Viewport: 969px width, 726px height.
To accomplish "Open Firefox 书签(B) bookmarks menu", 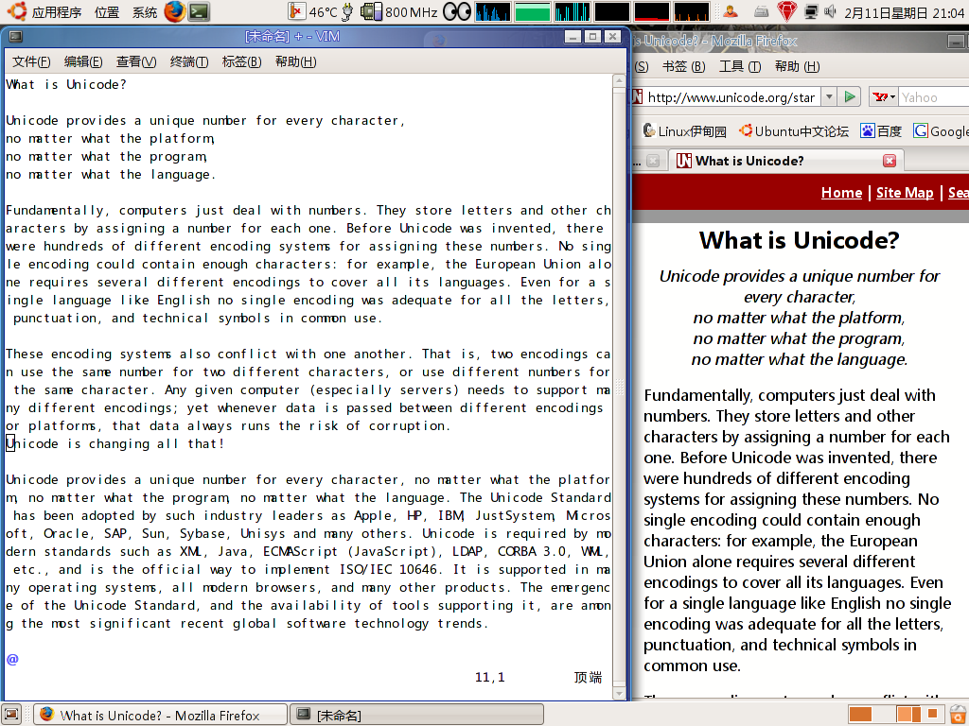I will (683, 66).
